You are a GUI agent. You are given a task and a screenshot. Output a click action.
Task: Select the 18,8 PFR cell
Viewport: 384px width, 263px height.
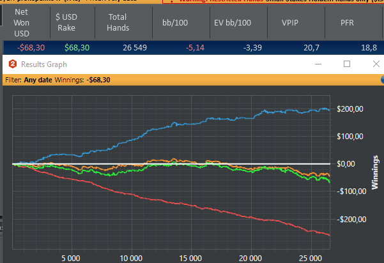click(x=369, y=47)
